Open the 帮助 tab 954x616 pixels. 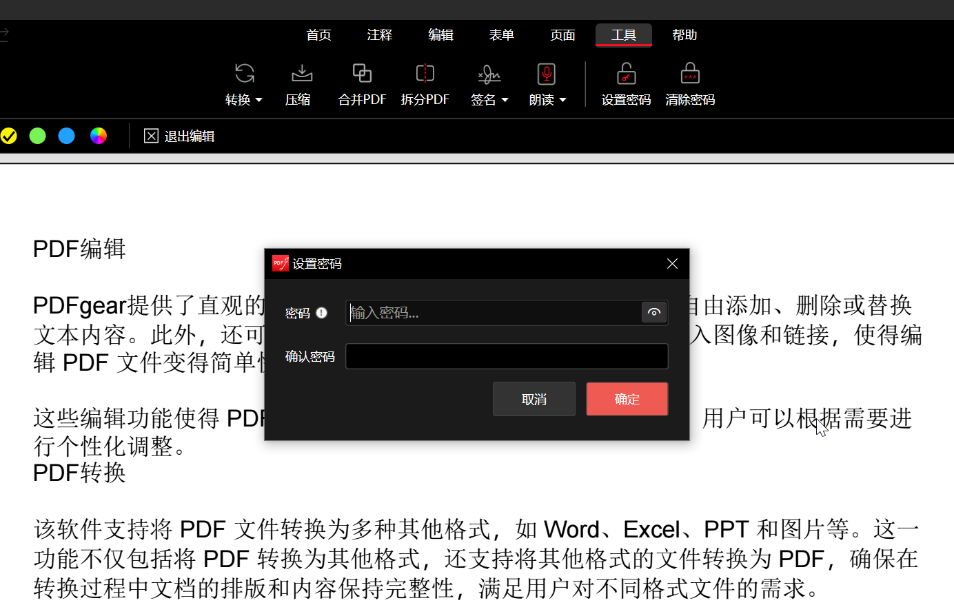684,35
